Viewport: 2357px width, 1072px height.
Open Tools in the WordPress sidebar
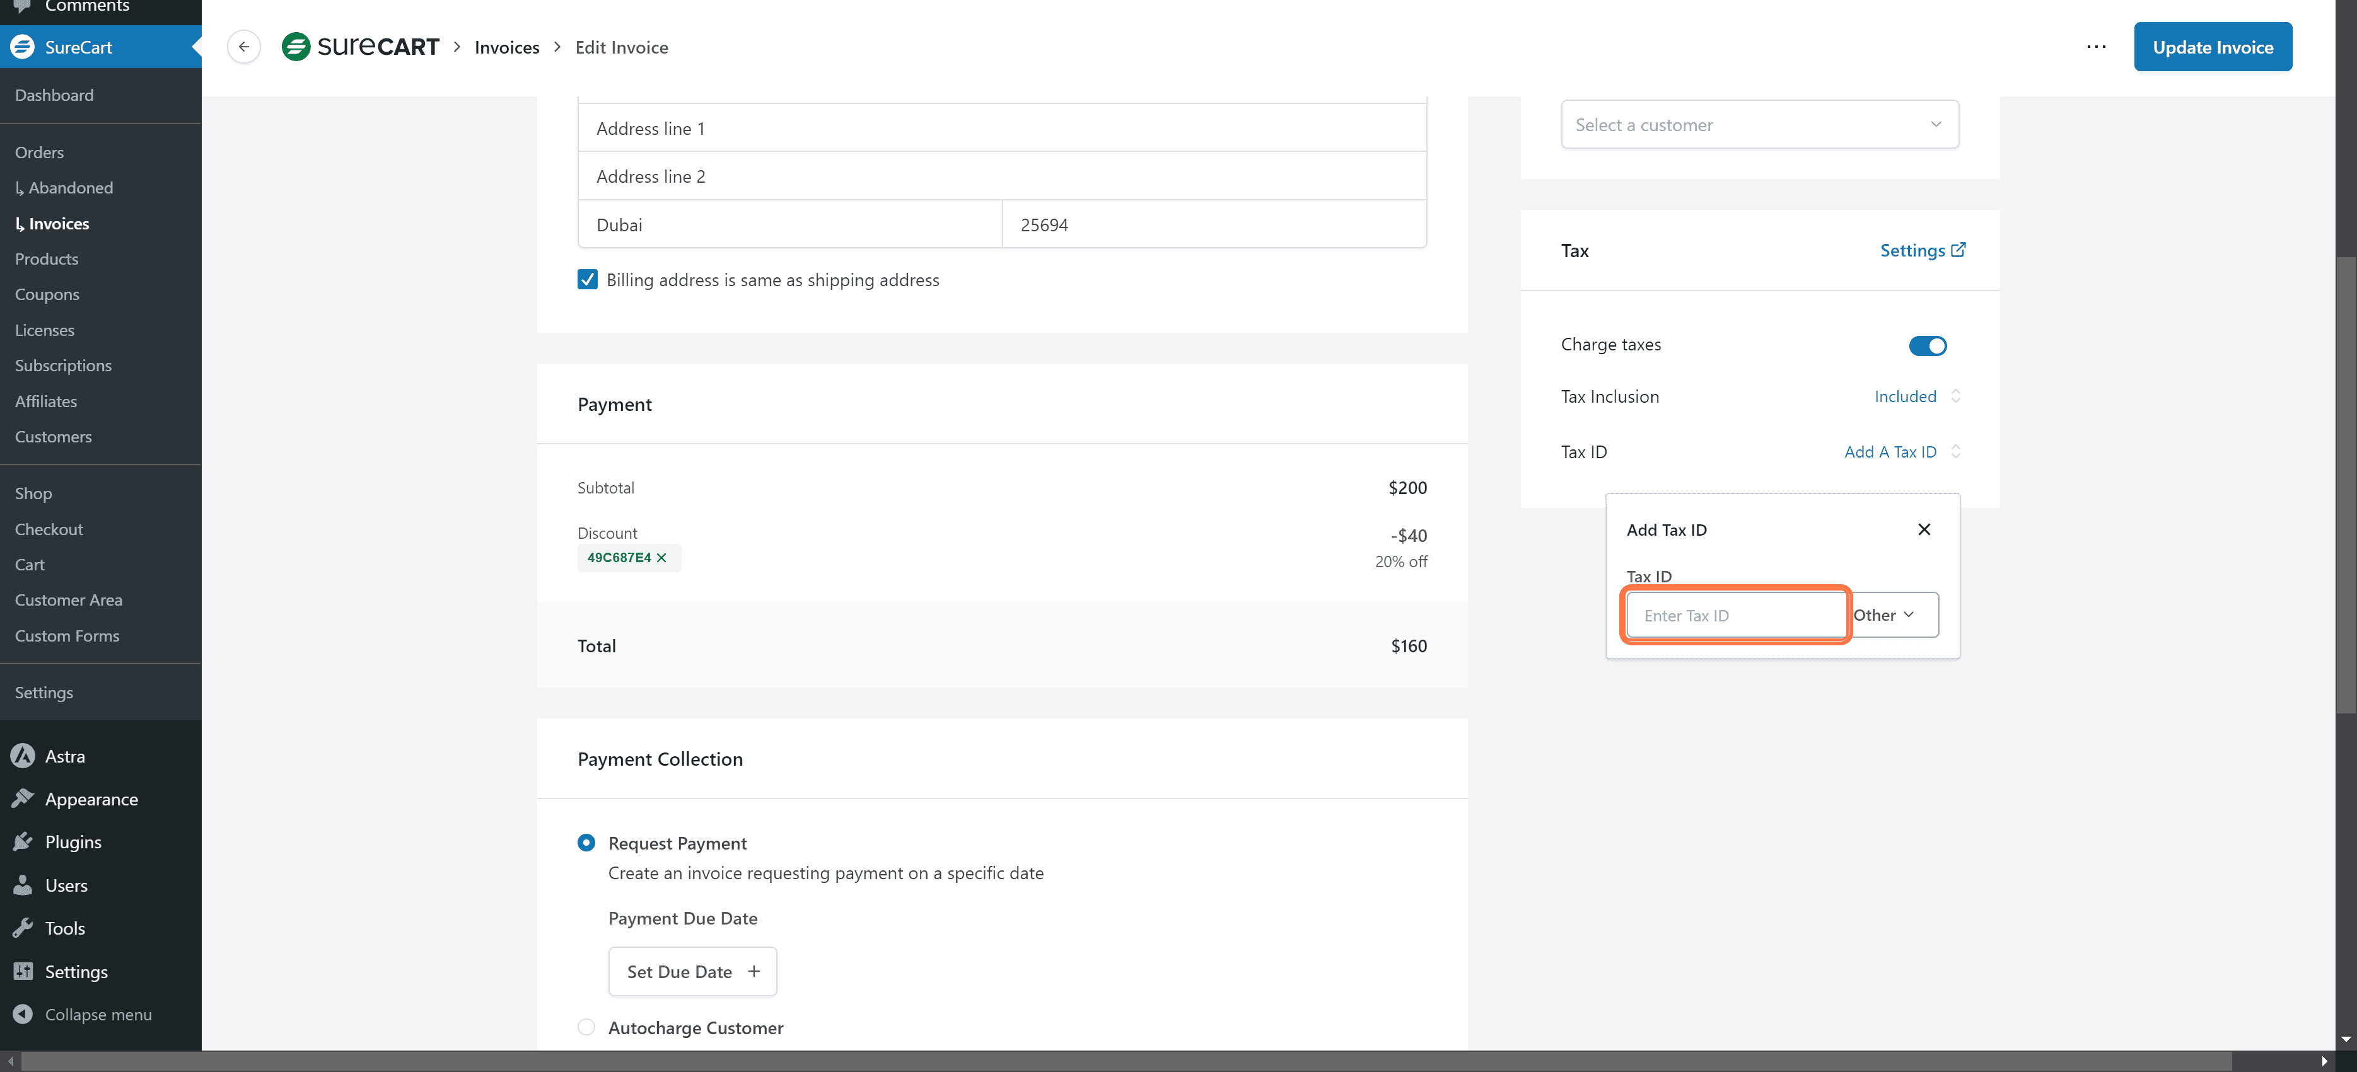point(65,928)
